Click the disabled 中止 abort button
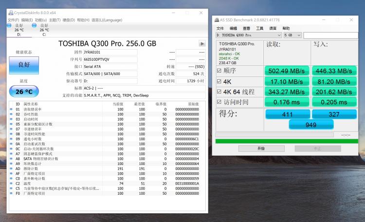365x222 pixels. (x=318, y=148)
